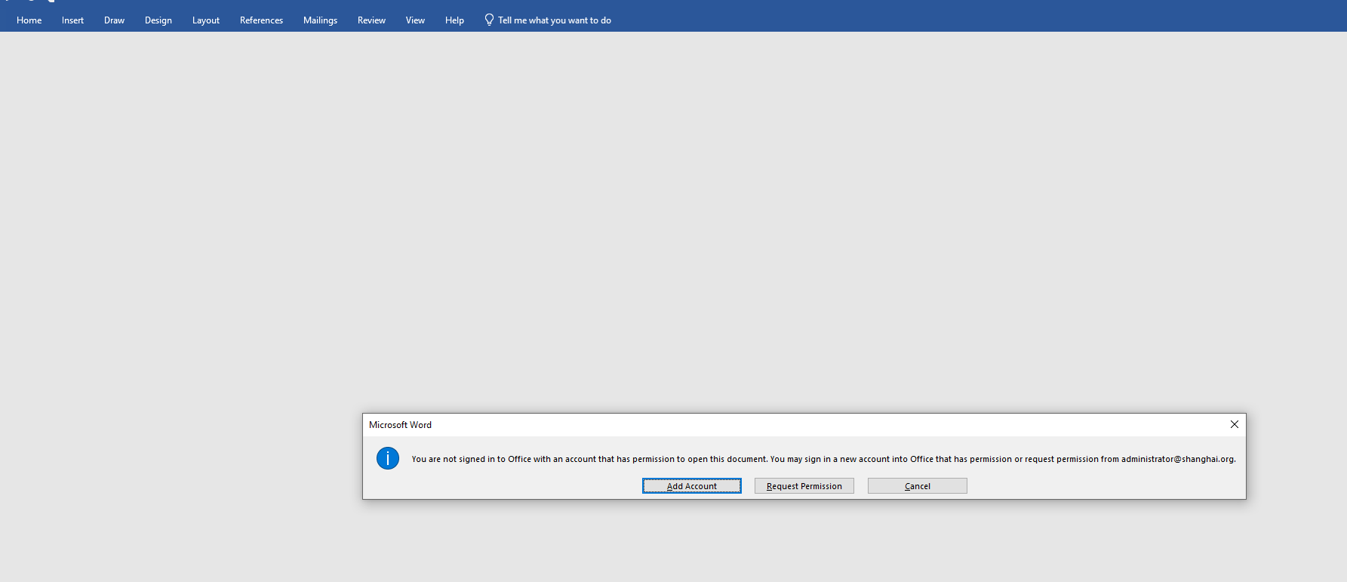Open the Layout tab

206,20
